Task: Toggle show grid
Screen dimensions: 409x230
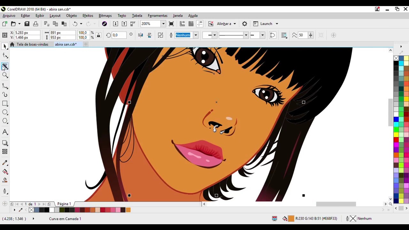Action: coord(191,24)
